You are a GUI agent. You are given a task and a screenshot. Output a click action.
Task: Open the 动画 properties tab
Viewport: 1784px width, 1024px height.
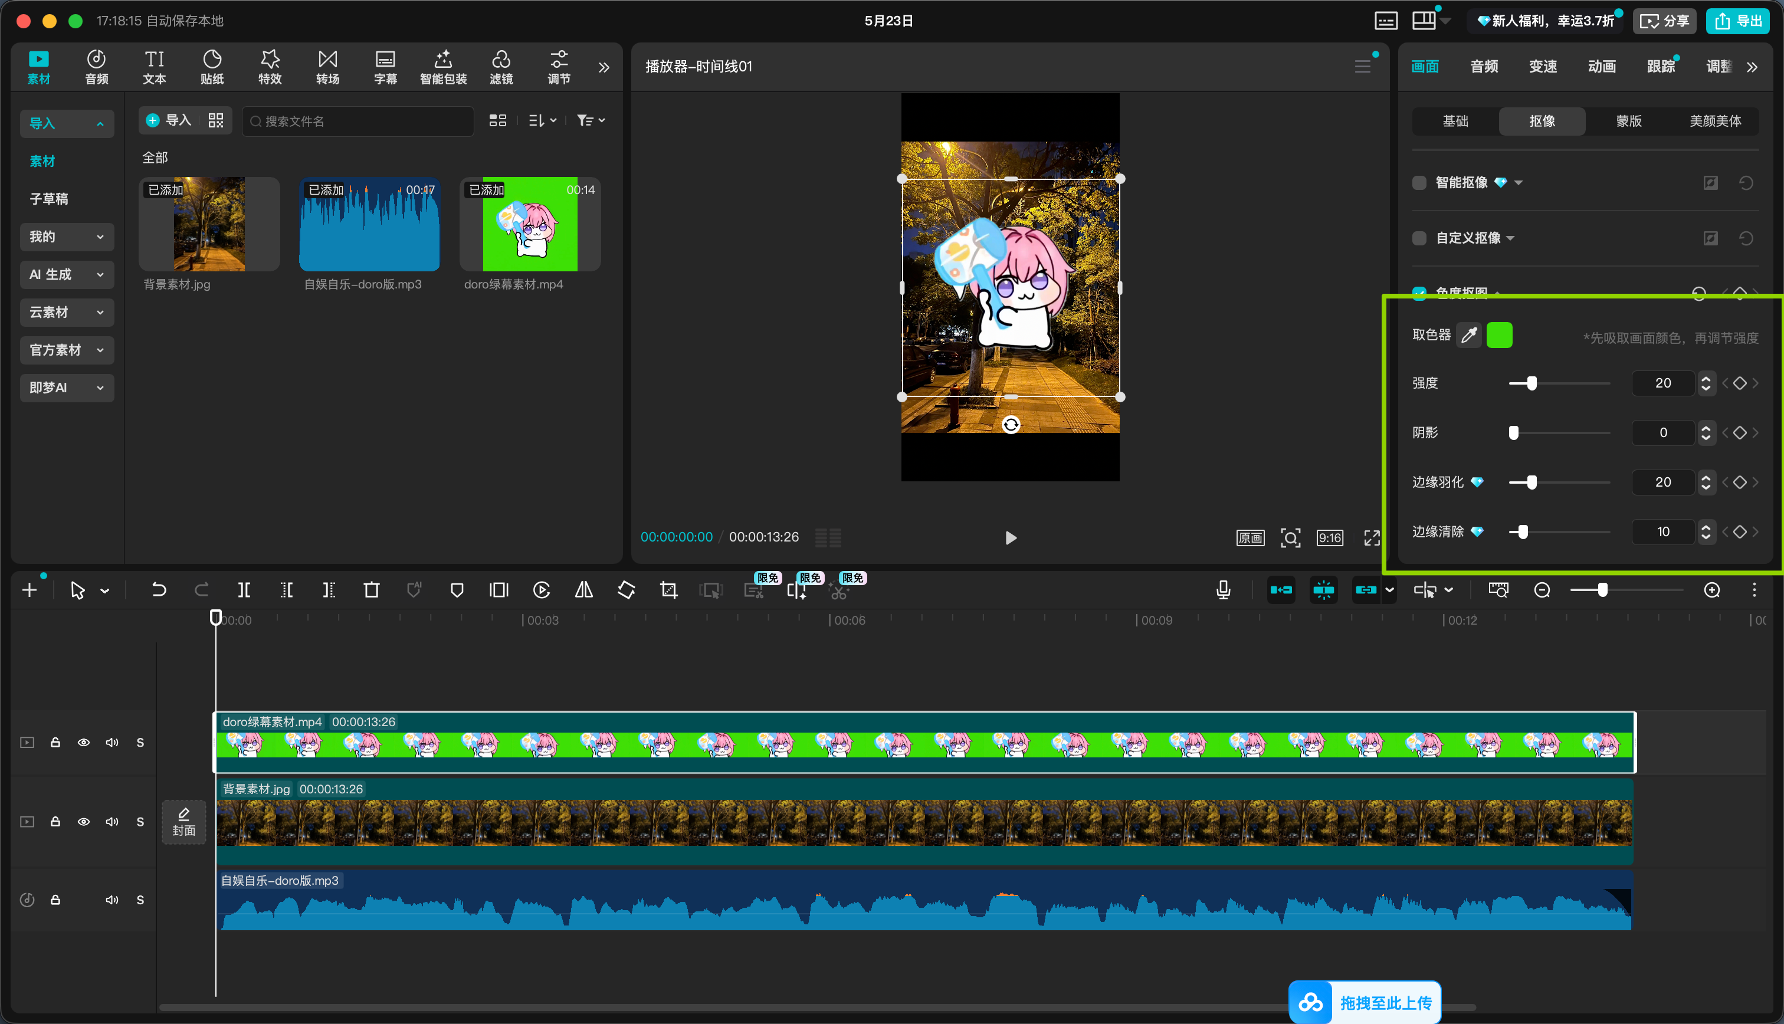click(1602, 67)
